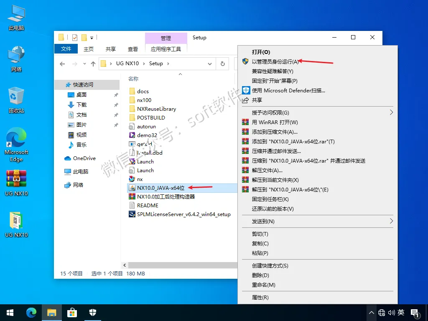Select the NXReuseLibrary folder

156,109
